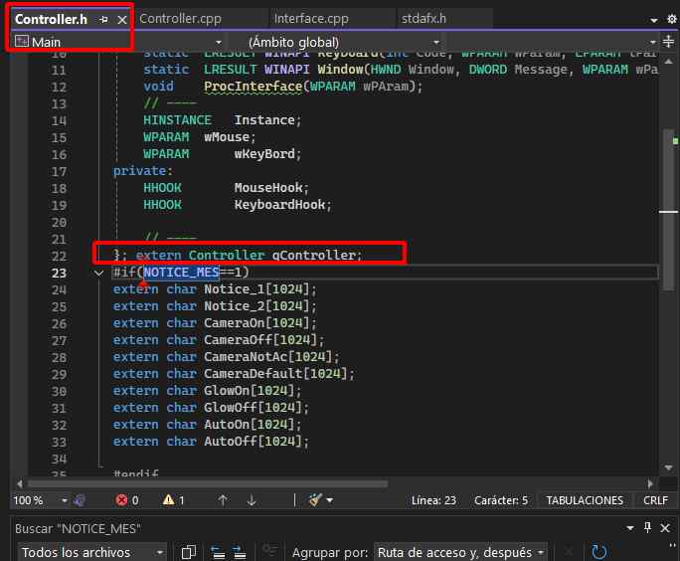The image size is (680, 561).
Task: Go to previous issue with the up arrow
Action: pos(223,500)
